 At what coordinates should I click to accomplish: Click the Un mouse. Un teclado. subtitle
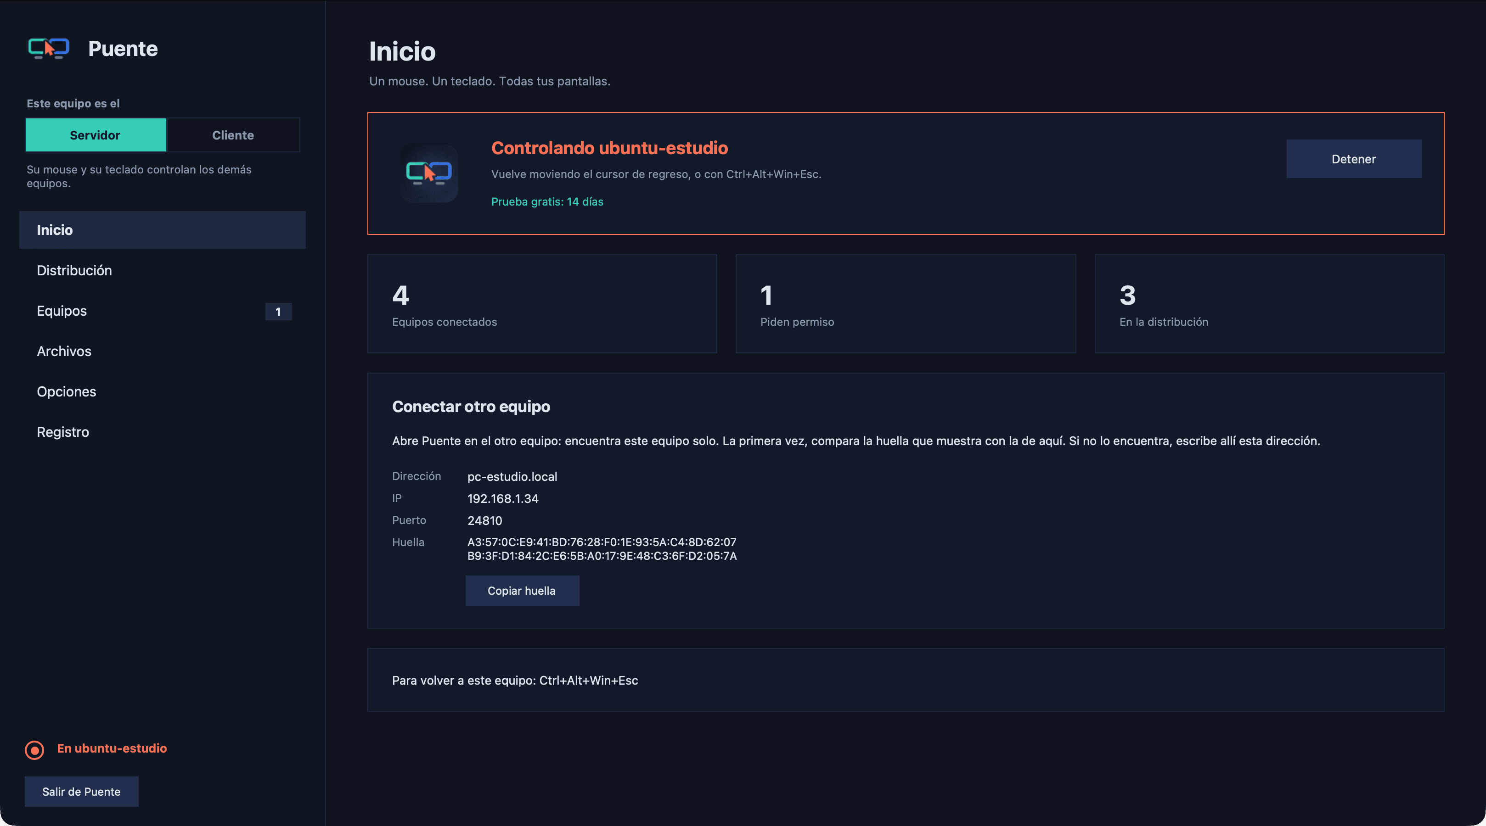tap(490, 81)
